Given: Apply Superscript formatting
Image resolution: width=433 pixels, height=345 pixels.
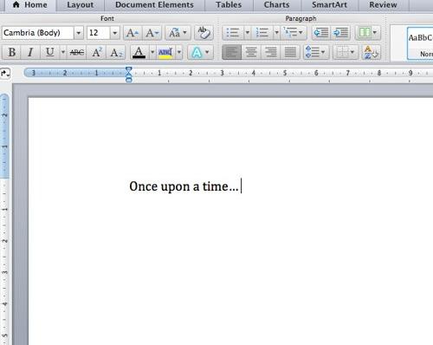Looking at the screenshot, I should click(x=96, y=52).
